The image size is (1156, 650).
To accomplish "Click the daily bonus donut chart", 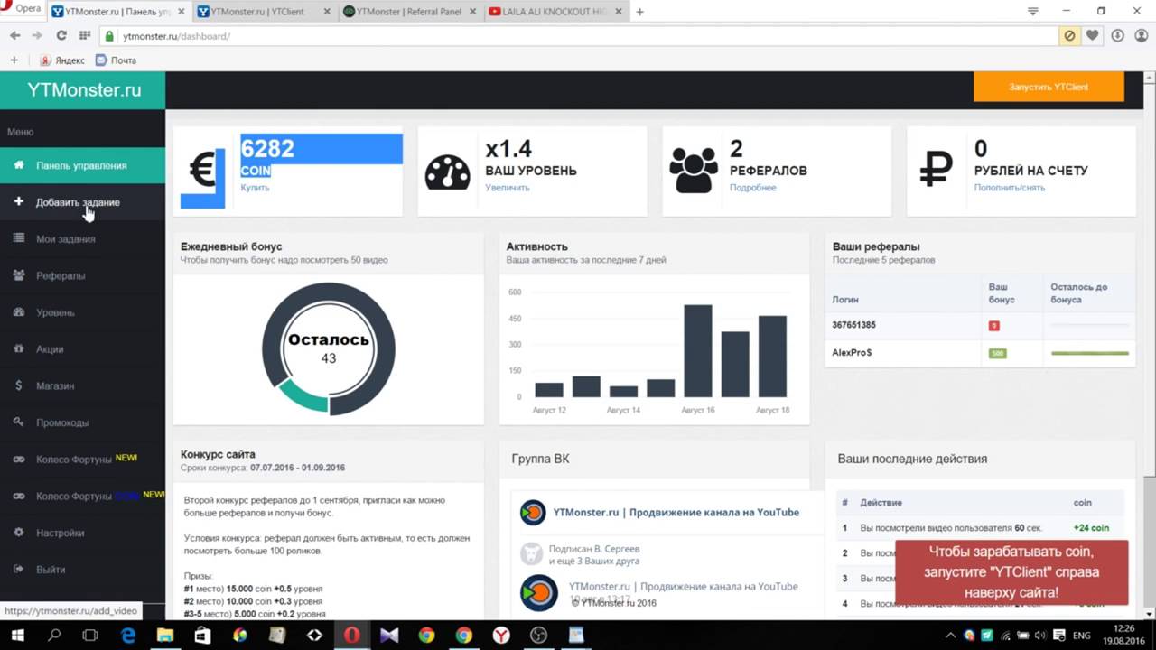I will (x=329, y=348).
